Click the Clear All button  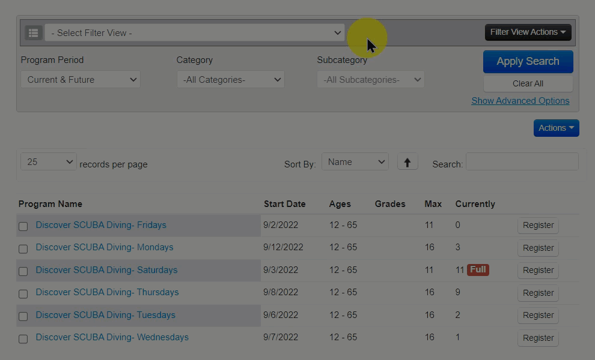(x=528, y=83)
